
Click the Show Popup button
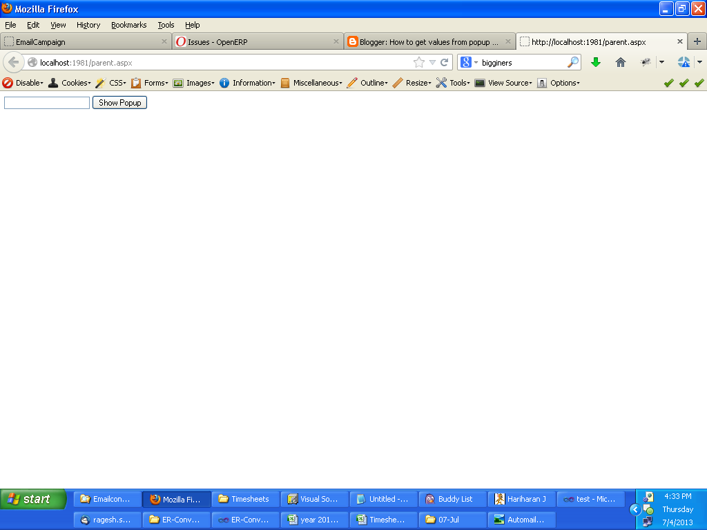119,102
